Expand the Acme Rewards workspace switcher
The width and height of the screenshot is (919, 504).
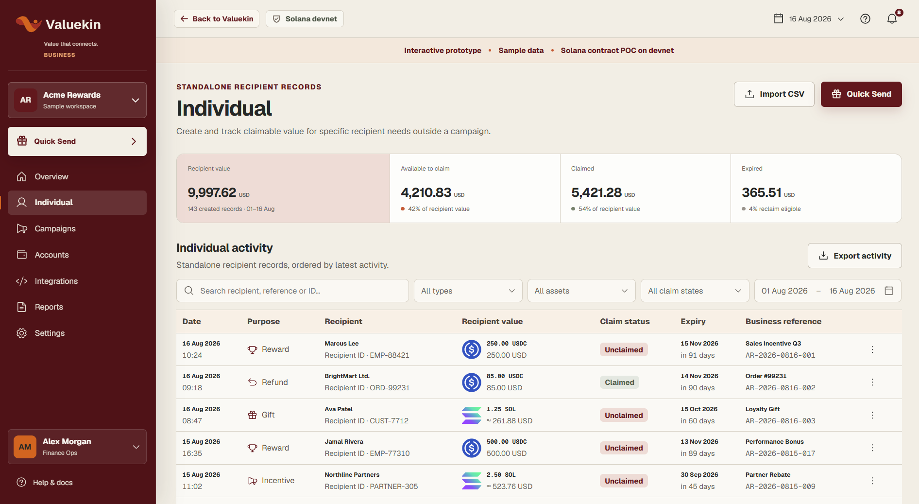(x=77, y=100)
